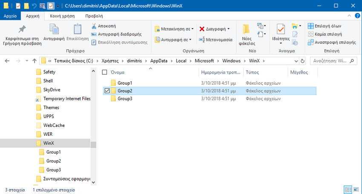Switch to the Κοινή χρήση tab

(x=62, y=16)
